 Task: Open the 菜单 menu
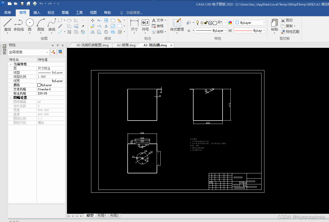[x=8, y=13]
